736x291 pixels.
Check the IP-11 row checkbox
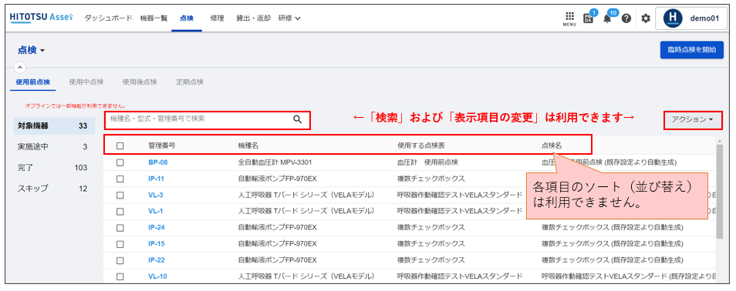click(120, 179)
